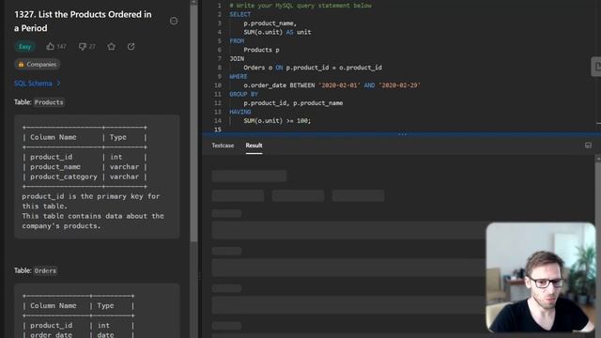The height and width of the screenshot is (338, 601).
Task: Star this problem as a favorite
Action: pos(111,46)
